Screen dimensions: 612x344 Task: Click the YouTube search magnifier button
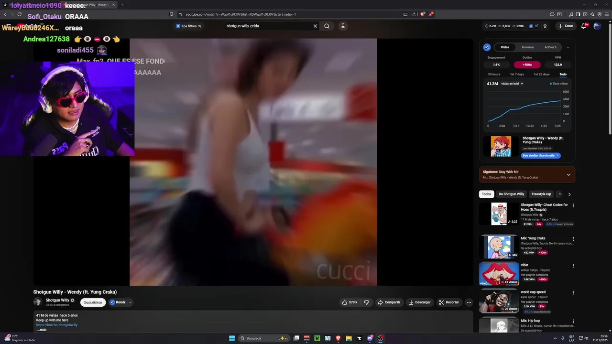point(327,26)
